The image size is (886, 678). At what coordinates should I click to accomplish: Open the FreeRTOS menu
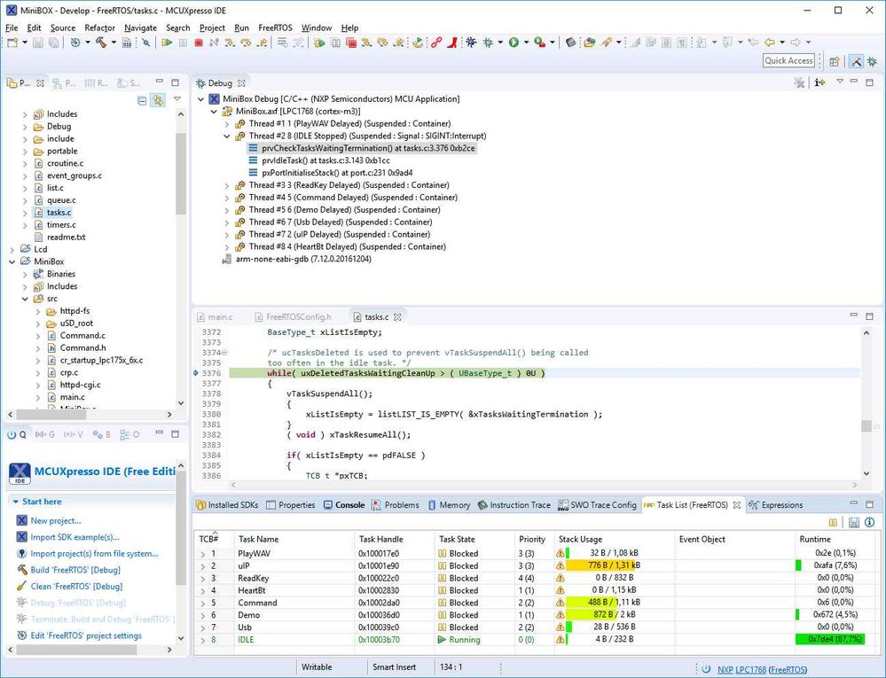tap(275, 27)
